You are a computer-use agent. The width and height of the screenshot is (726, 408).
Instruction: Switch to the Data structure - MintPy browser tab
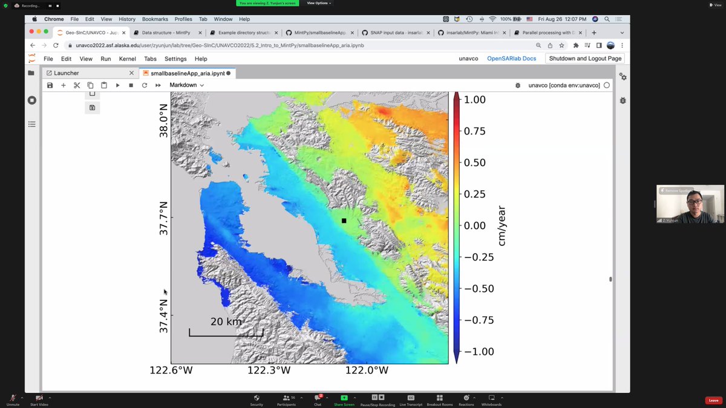point(166,33)
